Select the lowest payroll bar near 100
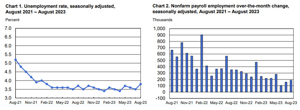Screen dimensions: 300x110 [281, 89]
